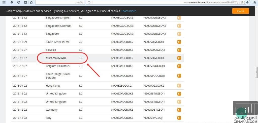
Task: Open the browser hamburger menu
Action: (x=4, y=2)
